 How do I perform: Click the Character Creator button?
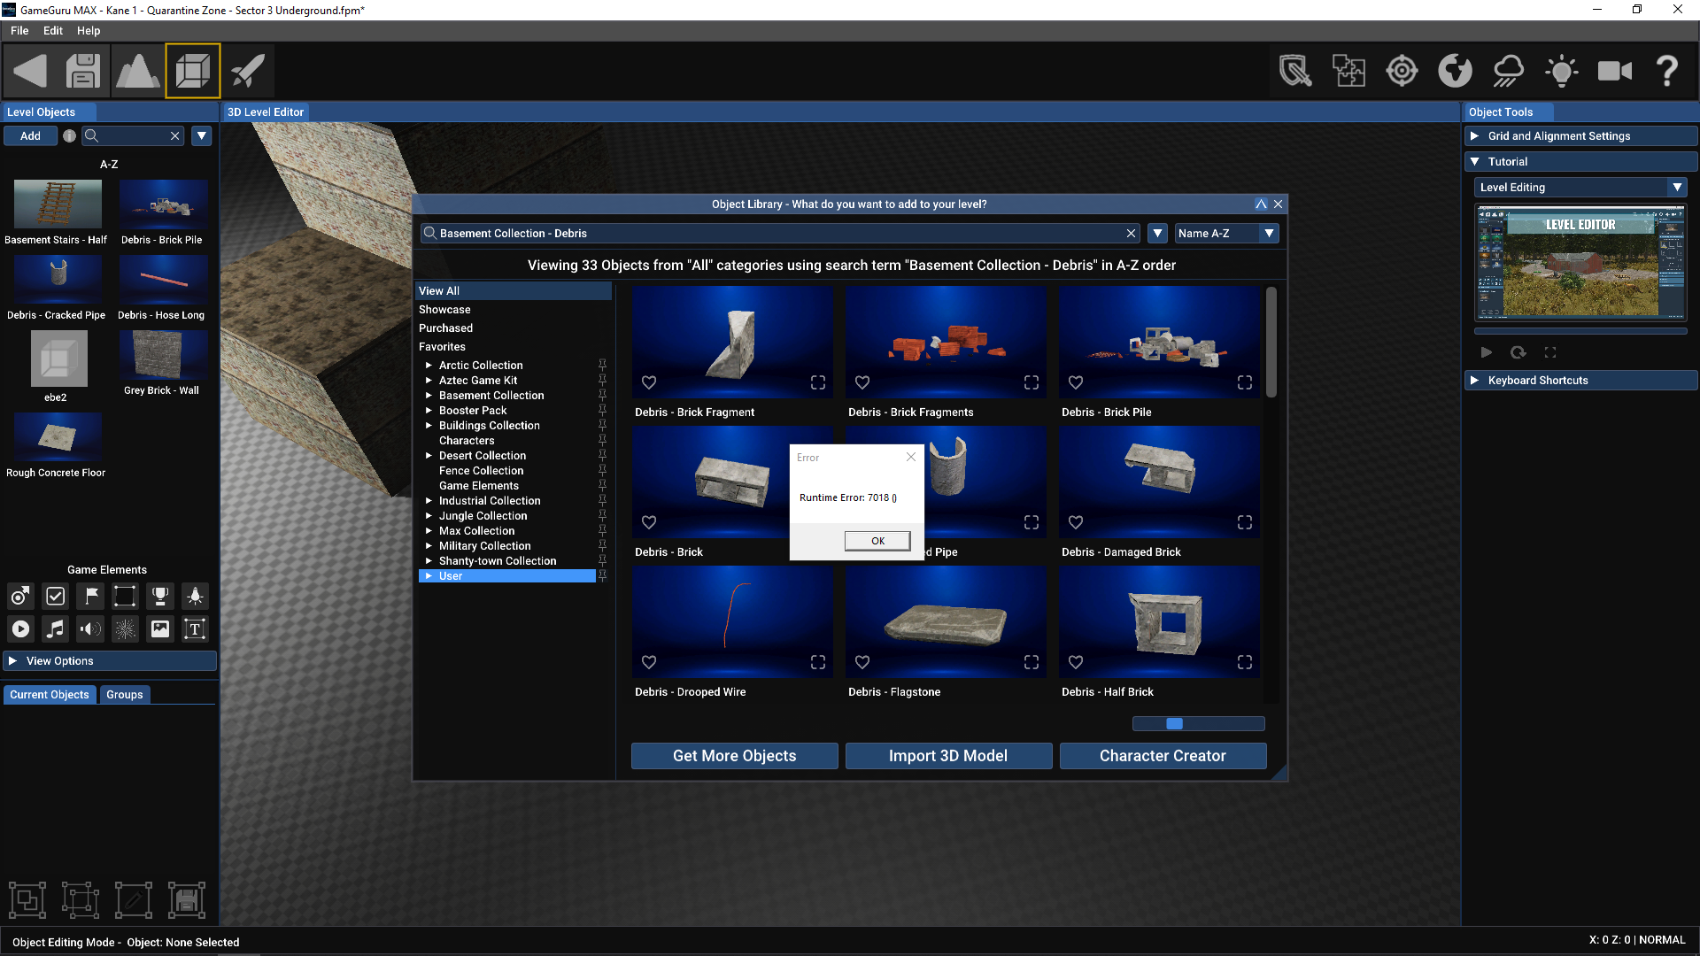point(1163,755)
